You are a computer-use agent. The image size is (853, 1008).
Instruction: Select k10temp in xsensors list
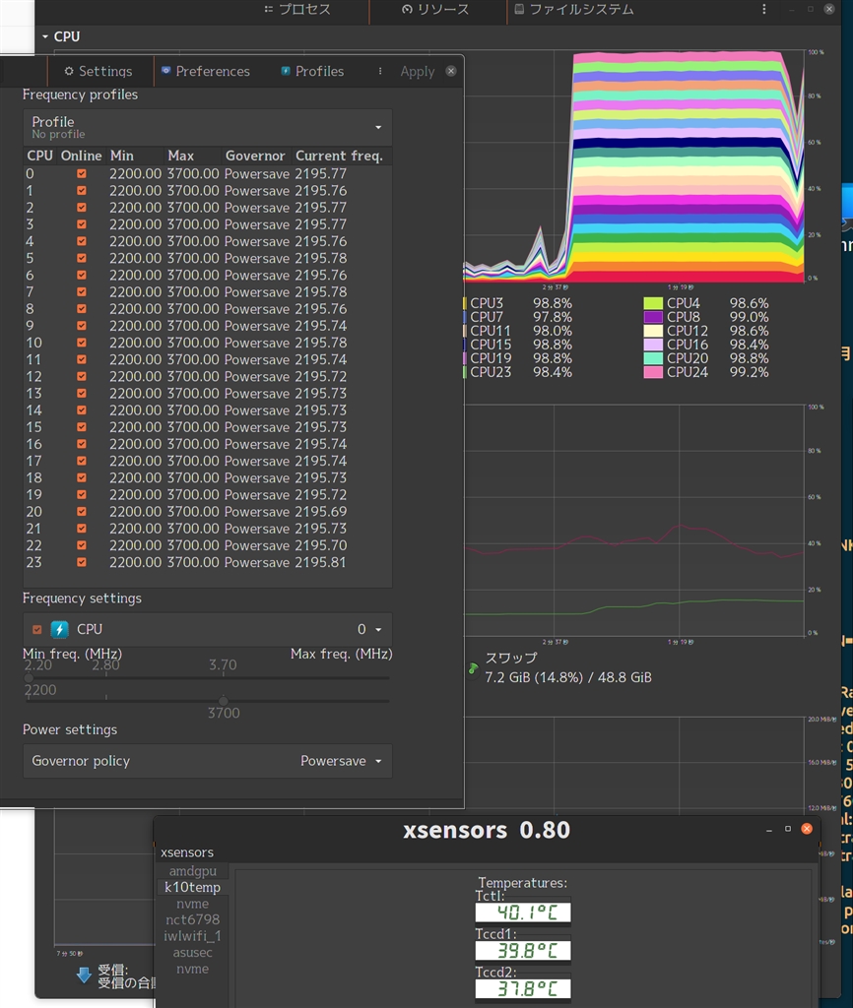pyautogui.click(x=192, y=887)
